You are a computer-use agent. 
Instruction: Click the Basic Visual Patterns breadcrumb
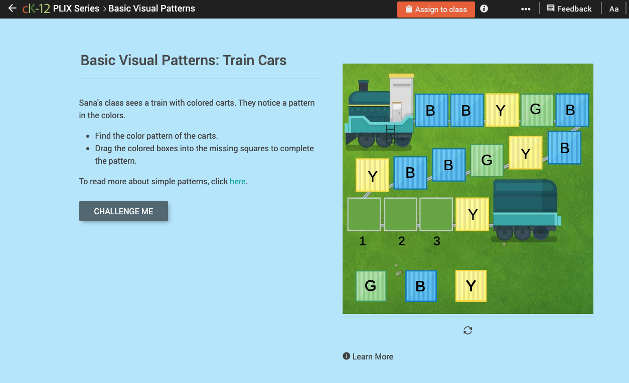[x=151, y=8]
